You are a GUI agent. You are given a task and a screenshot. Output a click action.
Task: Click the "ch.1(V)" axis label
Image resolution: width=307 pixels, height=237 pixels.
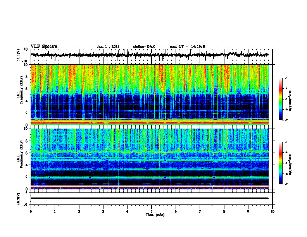(x=19, y=55)
